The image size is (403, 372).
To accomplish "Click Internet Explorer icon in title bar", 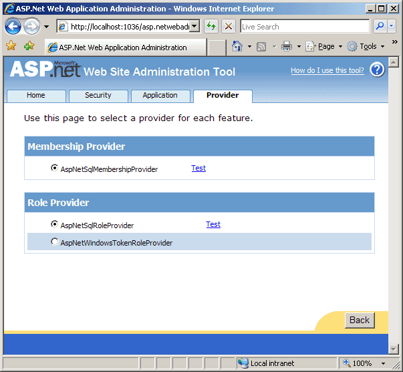I will (x=9, y=9).
